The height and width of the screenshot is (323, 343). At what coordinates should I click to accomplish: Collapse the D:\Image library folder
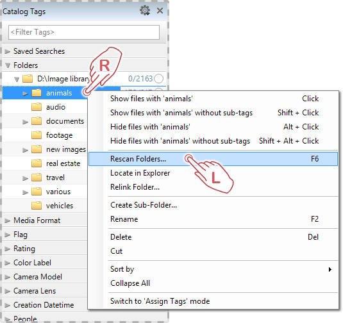click(17, 79)
